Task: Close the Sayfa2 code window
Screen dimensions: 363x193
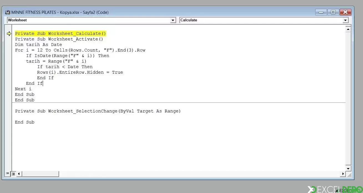Action: [345, 12]
